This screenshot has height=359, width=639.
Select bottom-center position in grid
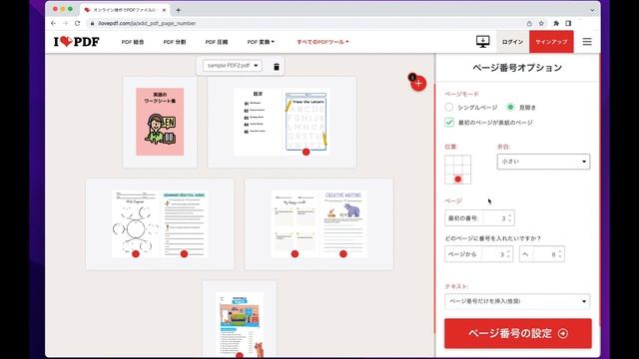[458, 179]
